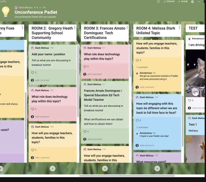Click Anonymous avatar on 'I hope to use Padlet' comment
This screenshot has width=206, height=182.
pos(137,133)
